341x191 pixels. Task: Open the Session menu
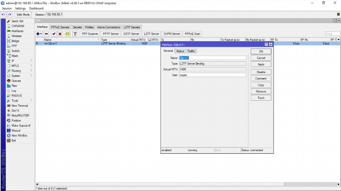[7, 9]
